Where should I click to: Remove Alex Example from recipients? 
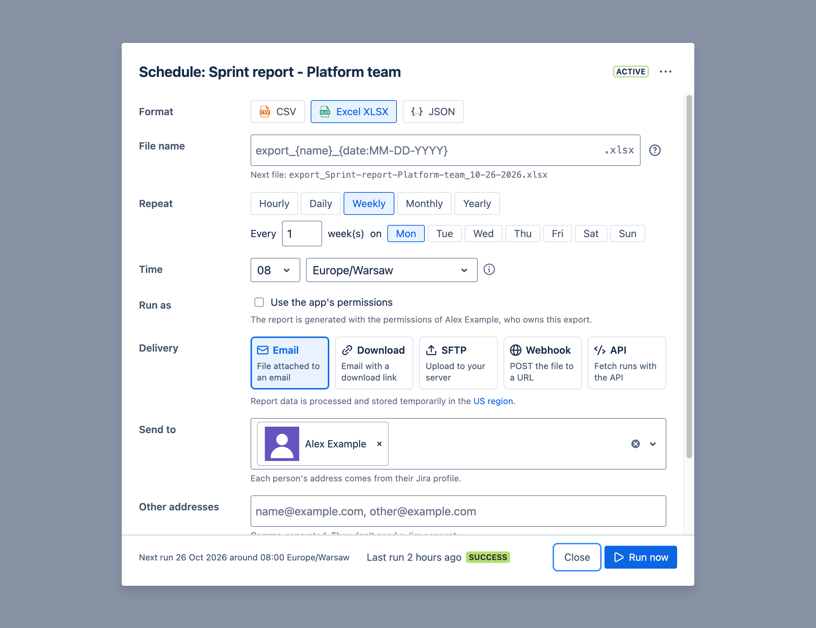click(x=379, y=443)
